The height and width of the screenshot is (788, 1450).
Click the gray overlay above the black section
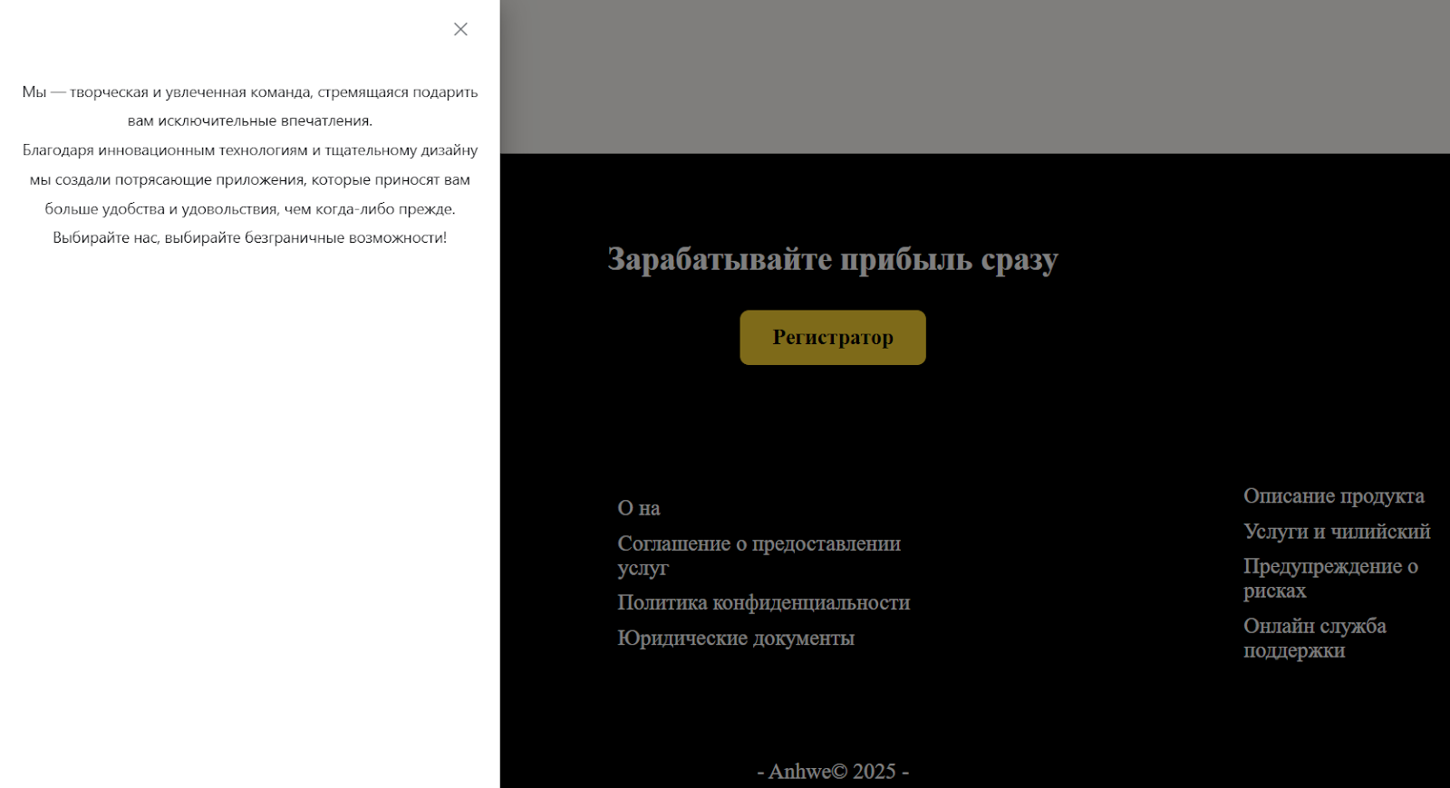[974, 77]
